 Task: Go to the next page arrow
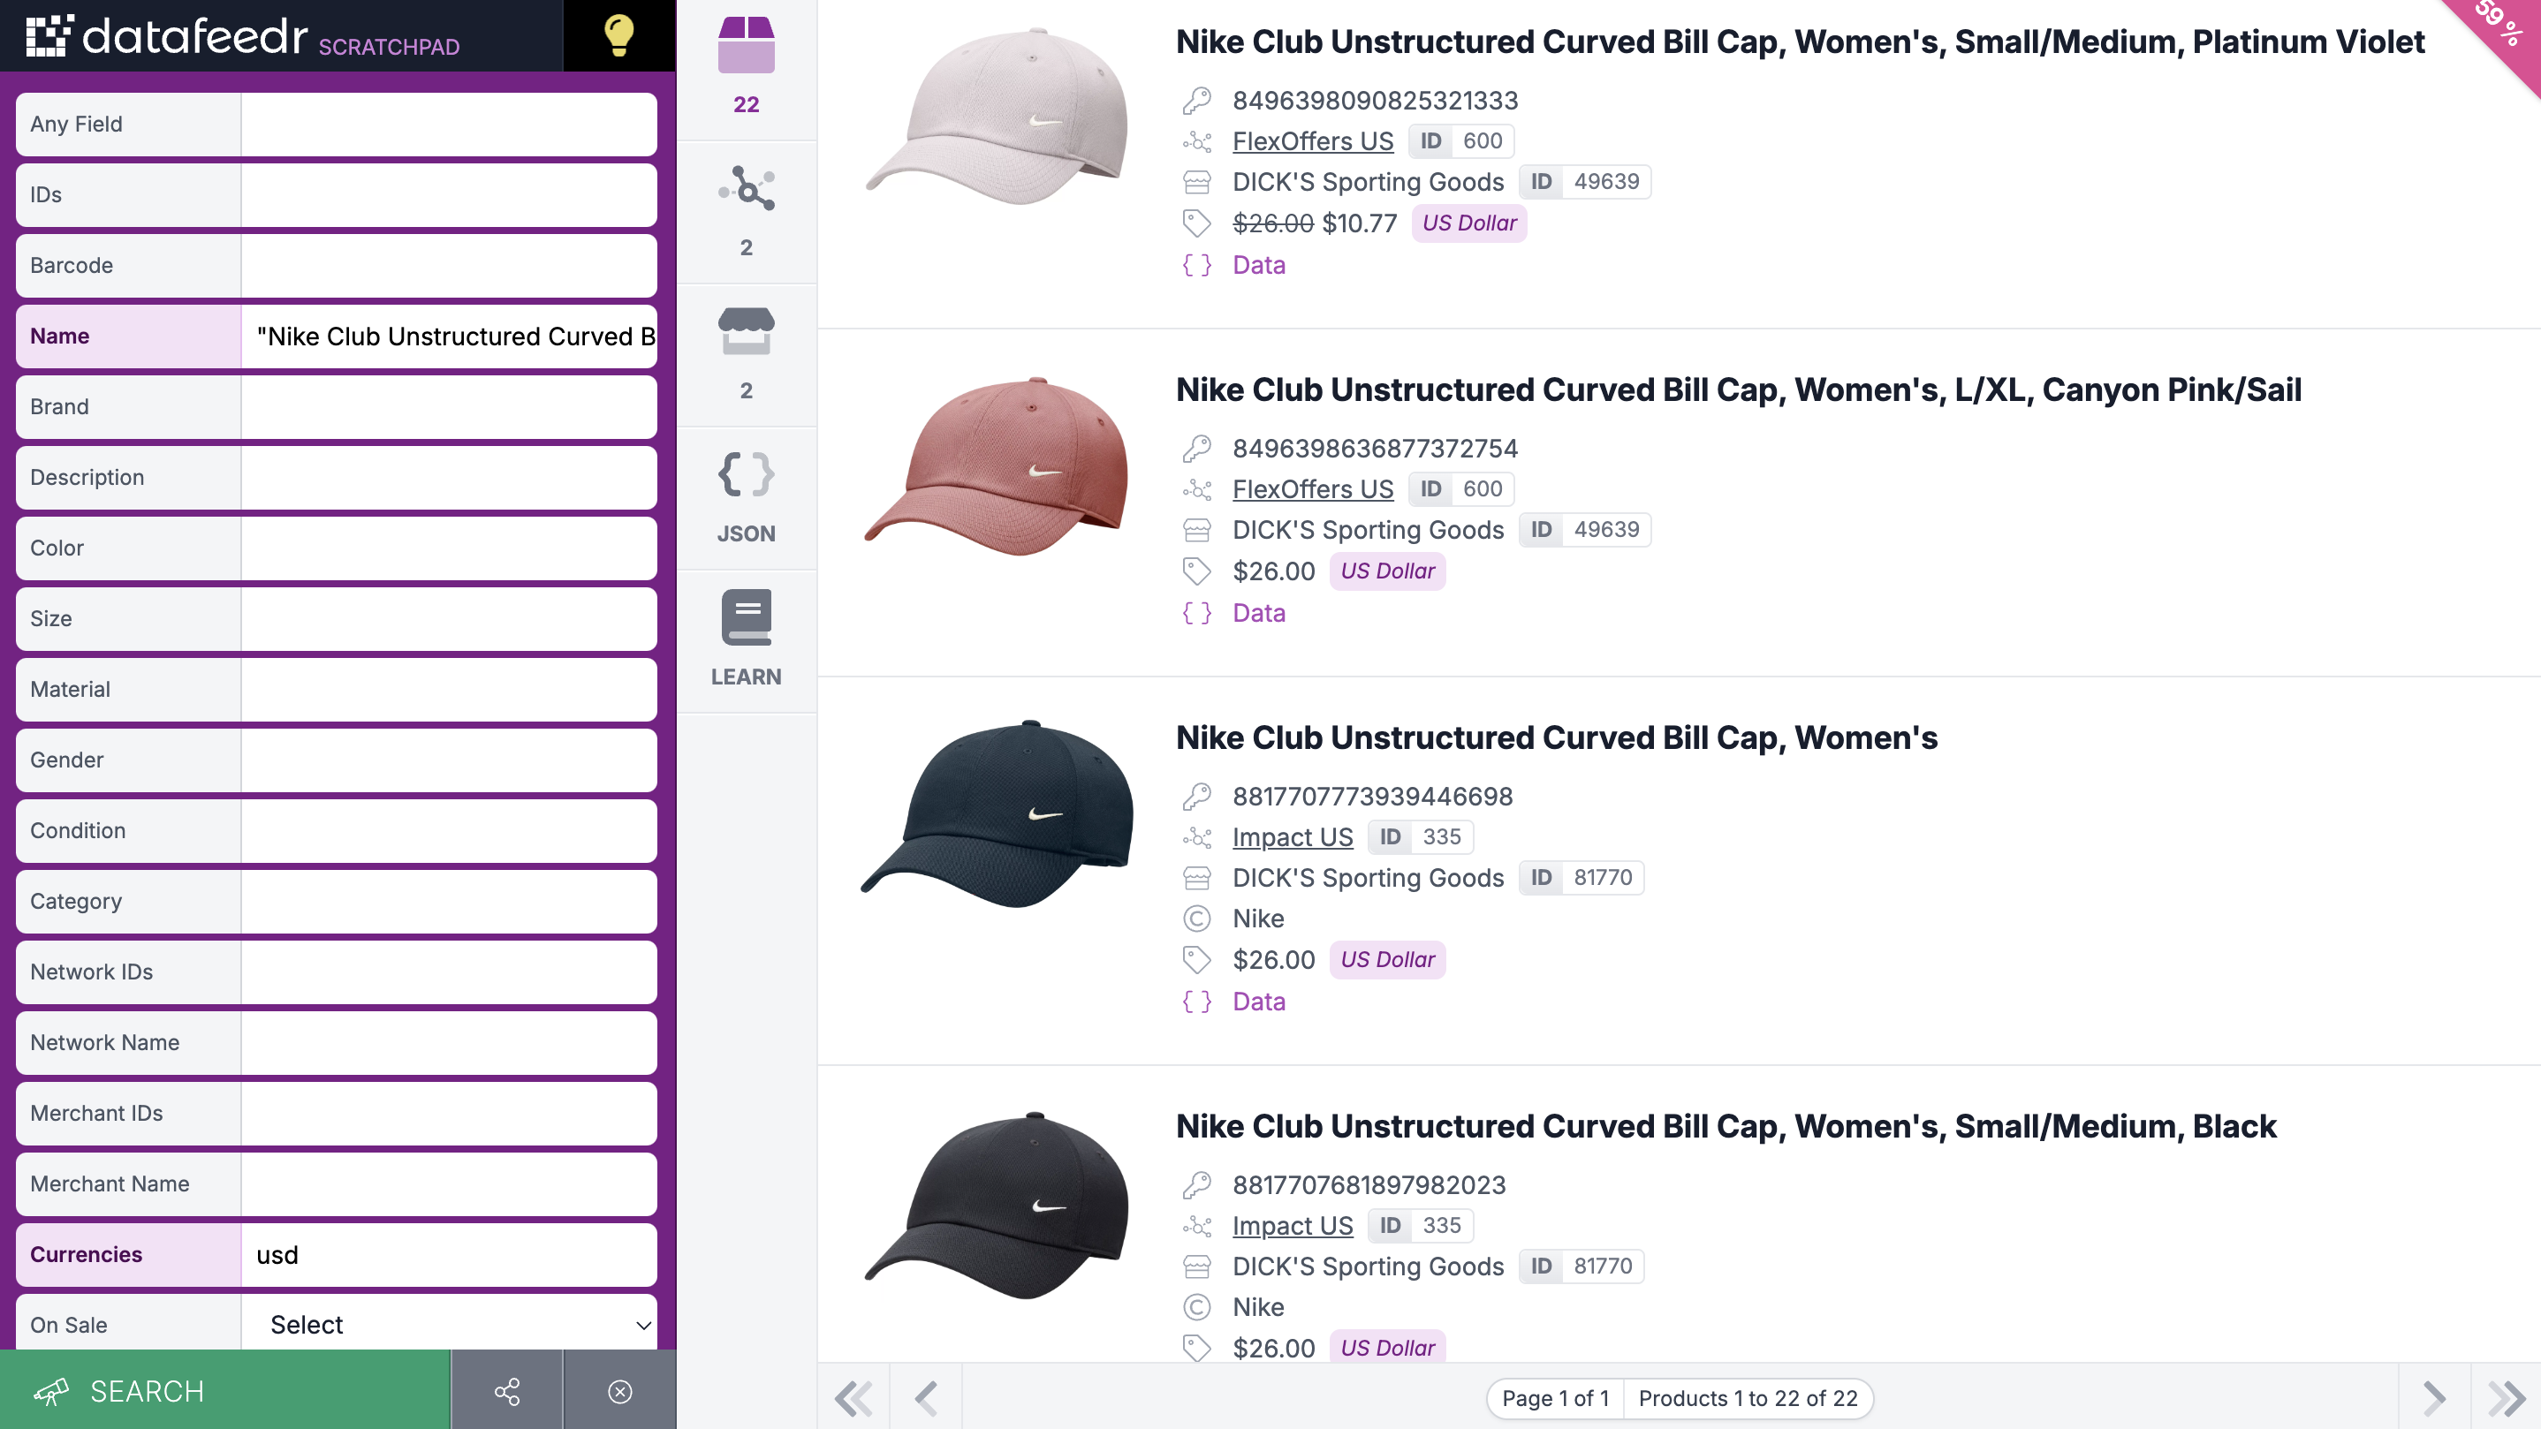coord(2433,1396)
